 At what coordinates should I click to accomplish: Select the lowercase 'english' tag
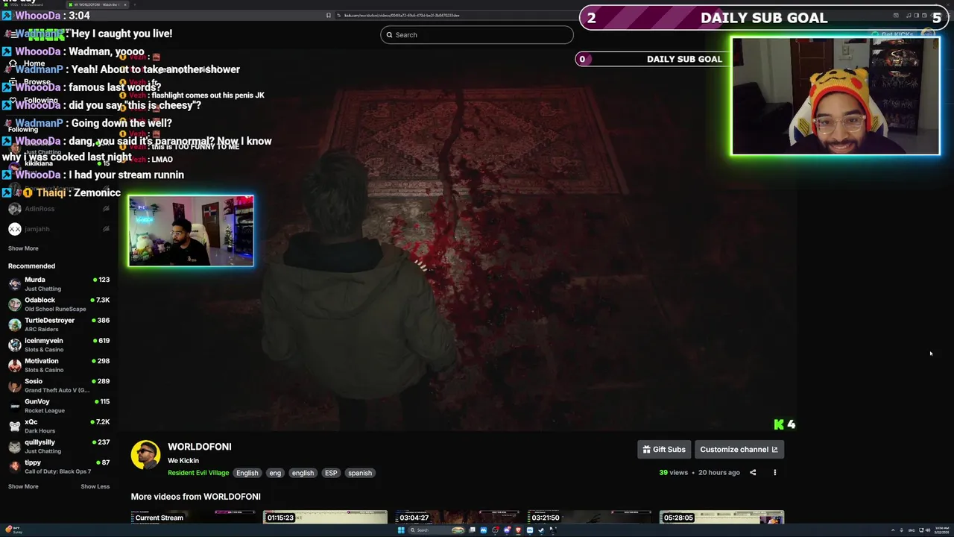coord(303,473)
